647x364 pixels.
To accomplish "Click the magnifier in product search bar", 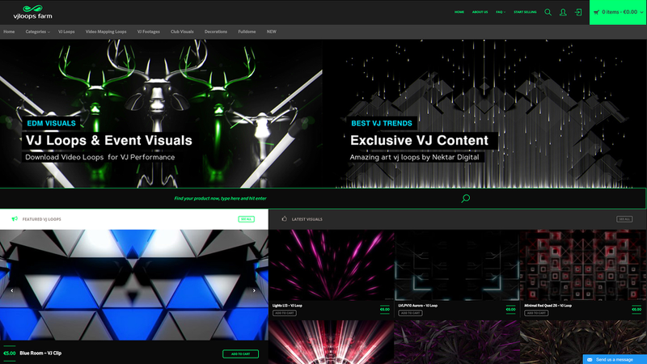I will 465,198.
